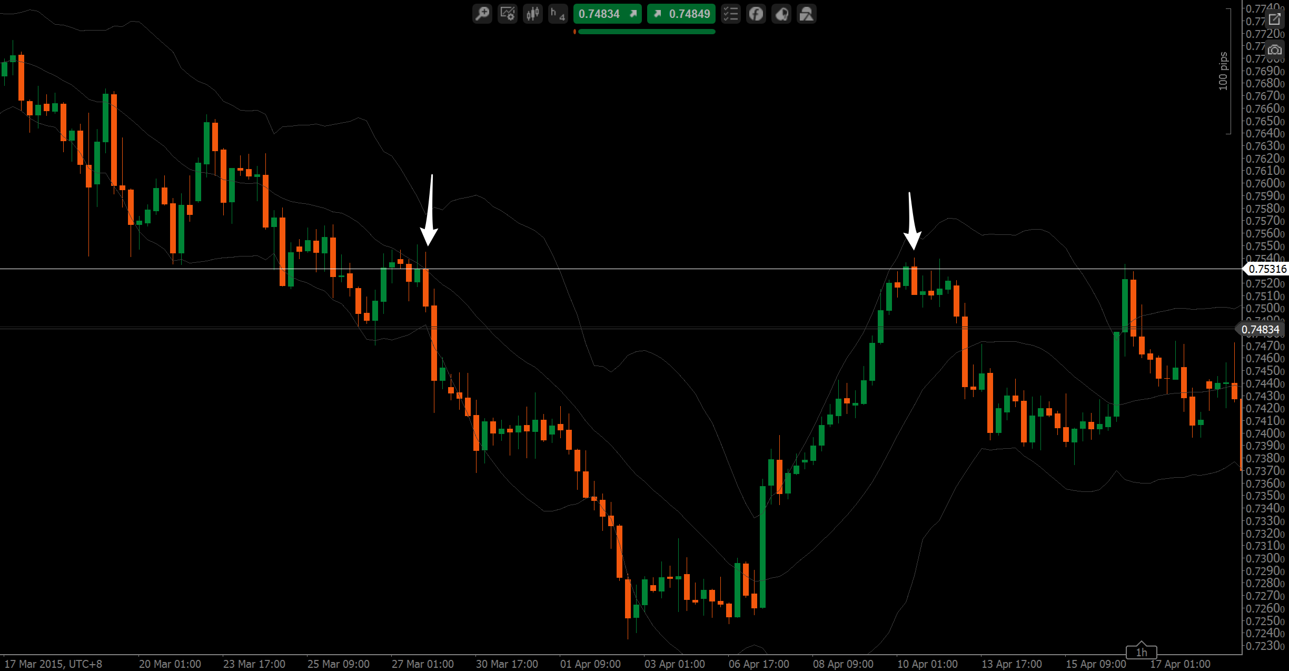Open the indicators function icon

[756, 14]
